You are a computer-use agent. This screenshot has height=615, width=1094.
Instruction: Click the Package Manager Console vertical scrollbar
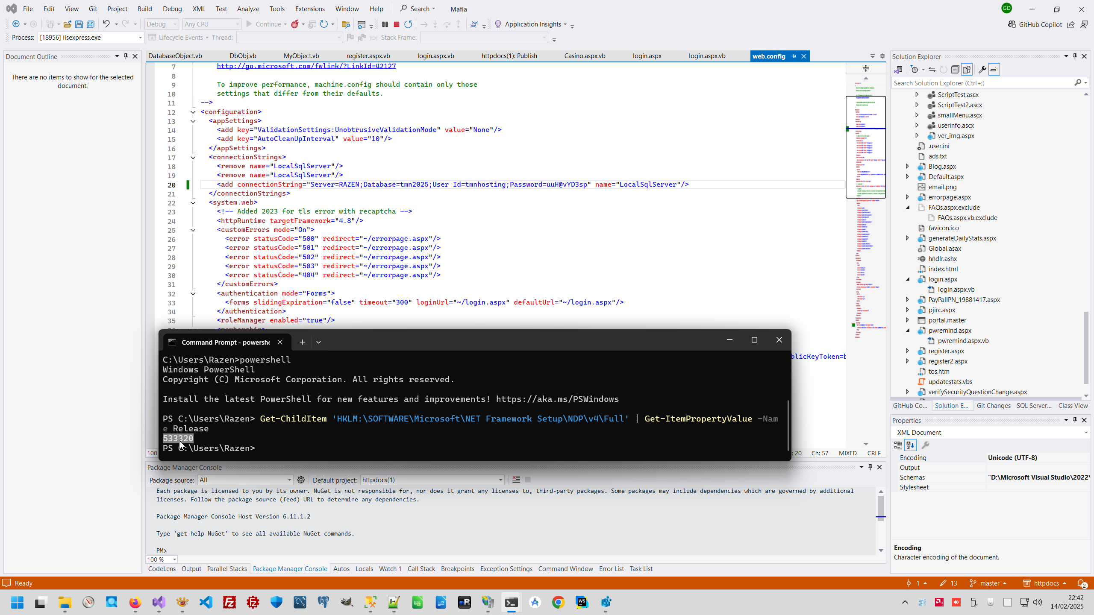click(x=880, y=508)
